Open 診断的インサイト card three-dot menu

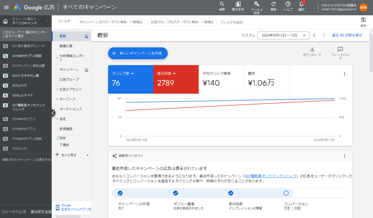[344, 156]
